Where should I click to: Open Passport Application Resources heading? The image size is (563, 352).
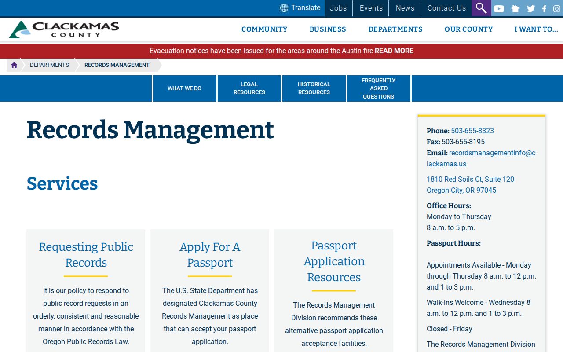click(334, 261)
